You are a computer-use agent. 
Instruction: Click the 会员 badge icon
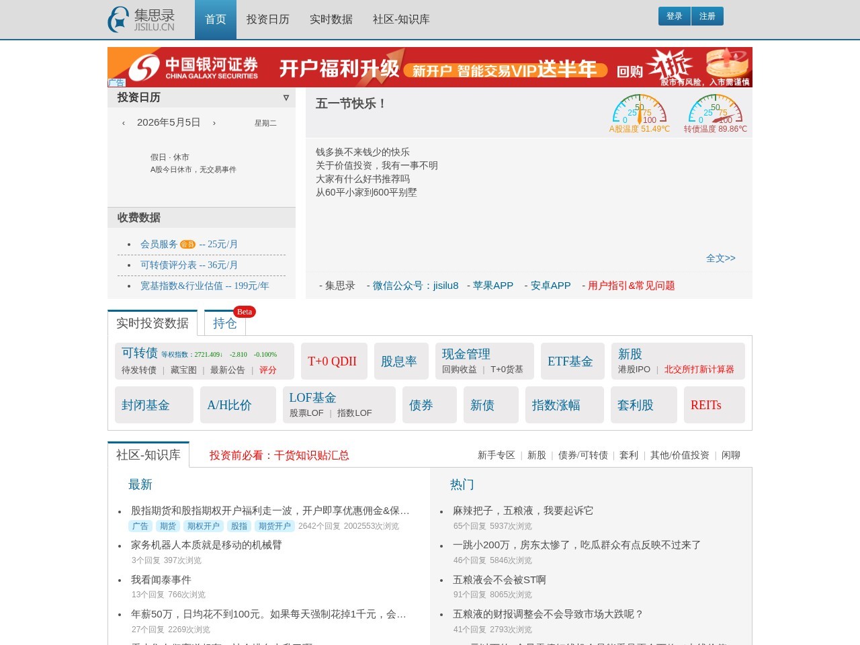click(x=187, y=245)
